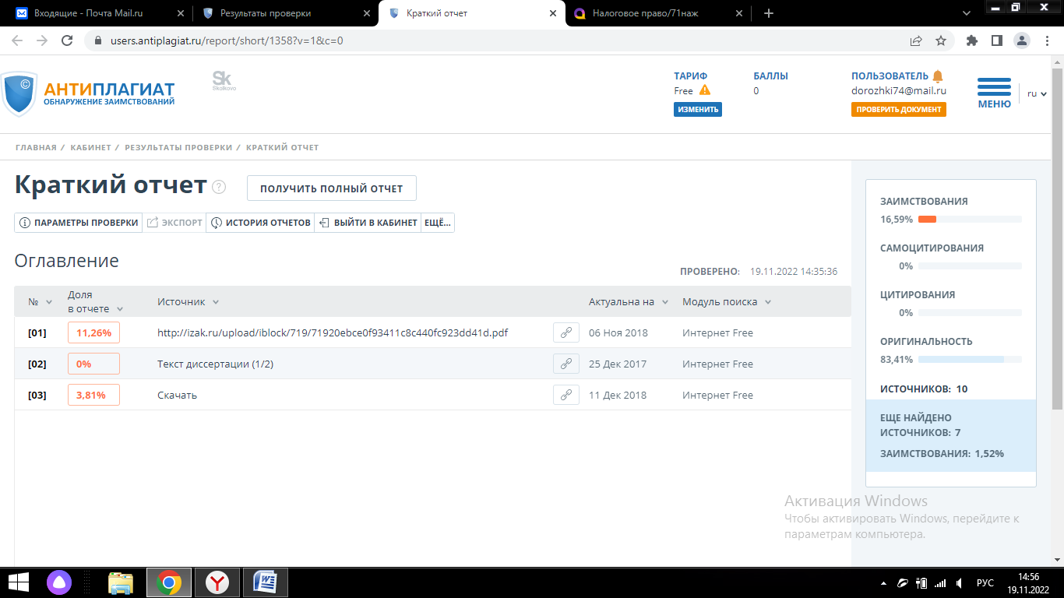Click the Заимствования percentage bar
Viewport: 1064px width, 598px height.
[x=970, y=220]
